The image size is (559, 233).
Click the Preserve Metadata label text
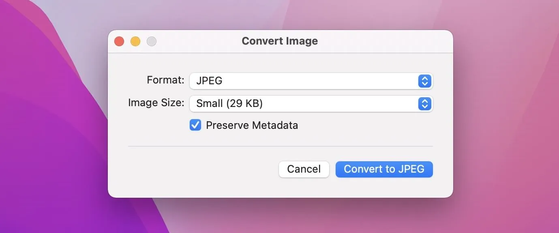click(x=252, y=125)
